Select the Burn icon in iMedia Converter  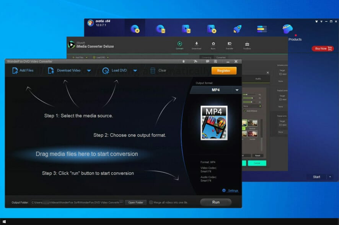(213, 44)
